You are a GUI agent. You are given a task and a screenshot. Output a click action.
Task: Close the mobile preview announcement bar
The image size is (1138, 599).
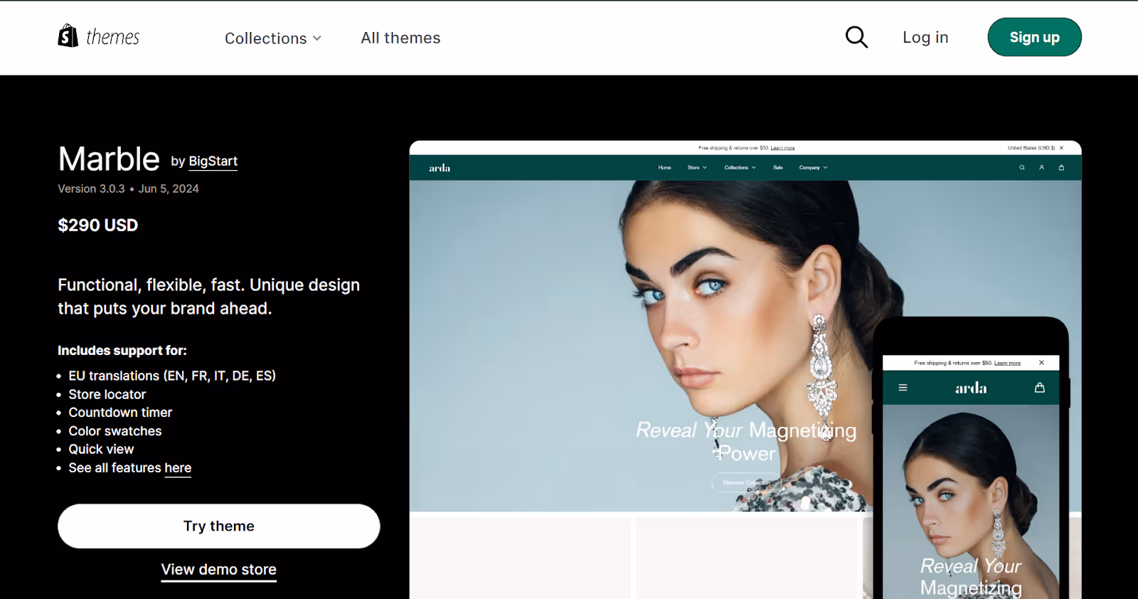(x=1041, y=363)
